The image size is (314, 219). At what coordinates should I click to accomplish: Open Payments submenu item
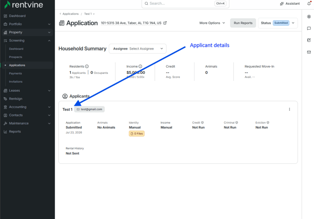pyautogui.click(x=15, y=73)
